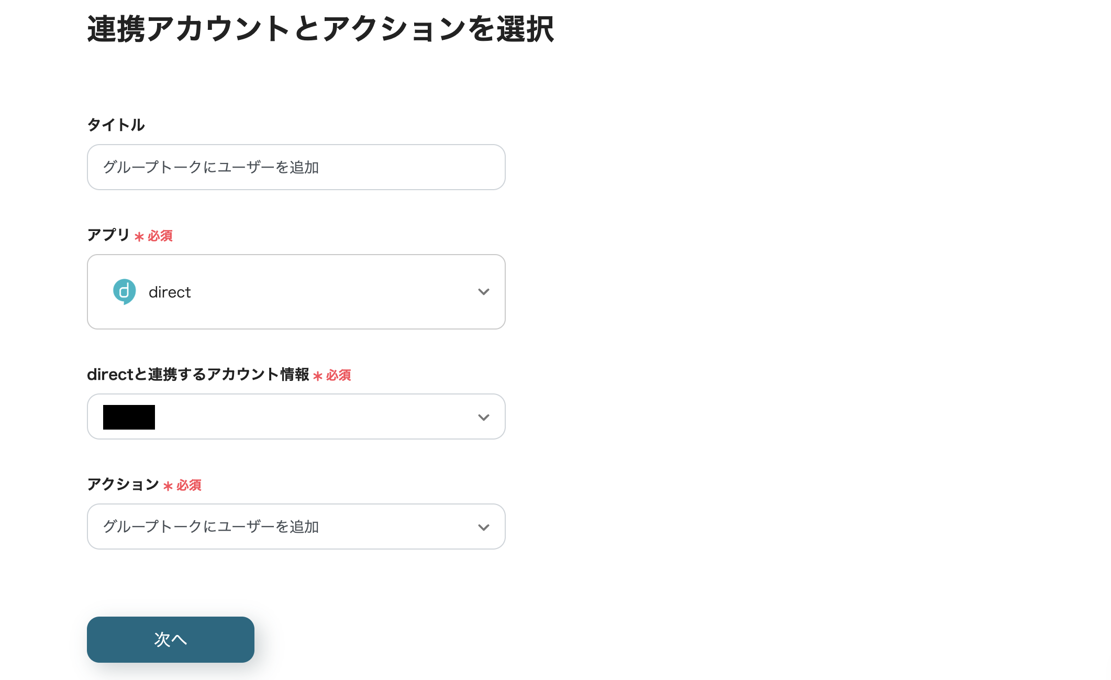Click the タイトル field label
The height and width of the screenshot is (680, 1111).
coord(116,125)
